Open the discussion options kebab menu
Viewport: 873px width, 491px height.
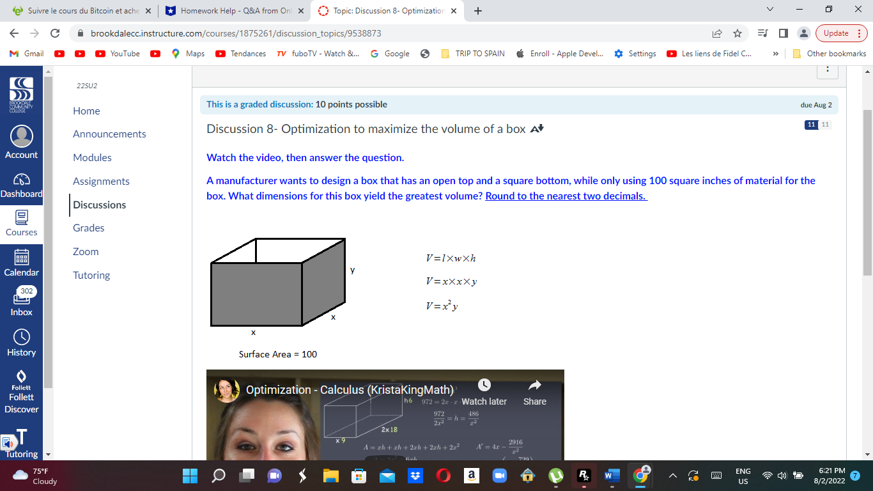(x=828, y=70)
